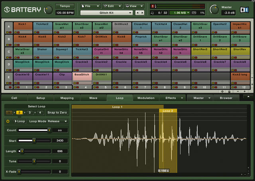
Task: Switch to the Wave tab
Action: [x=93, y=98]
